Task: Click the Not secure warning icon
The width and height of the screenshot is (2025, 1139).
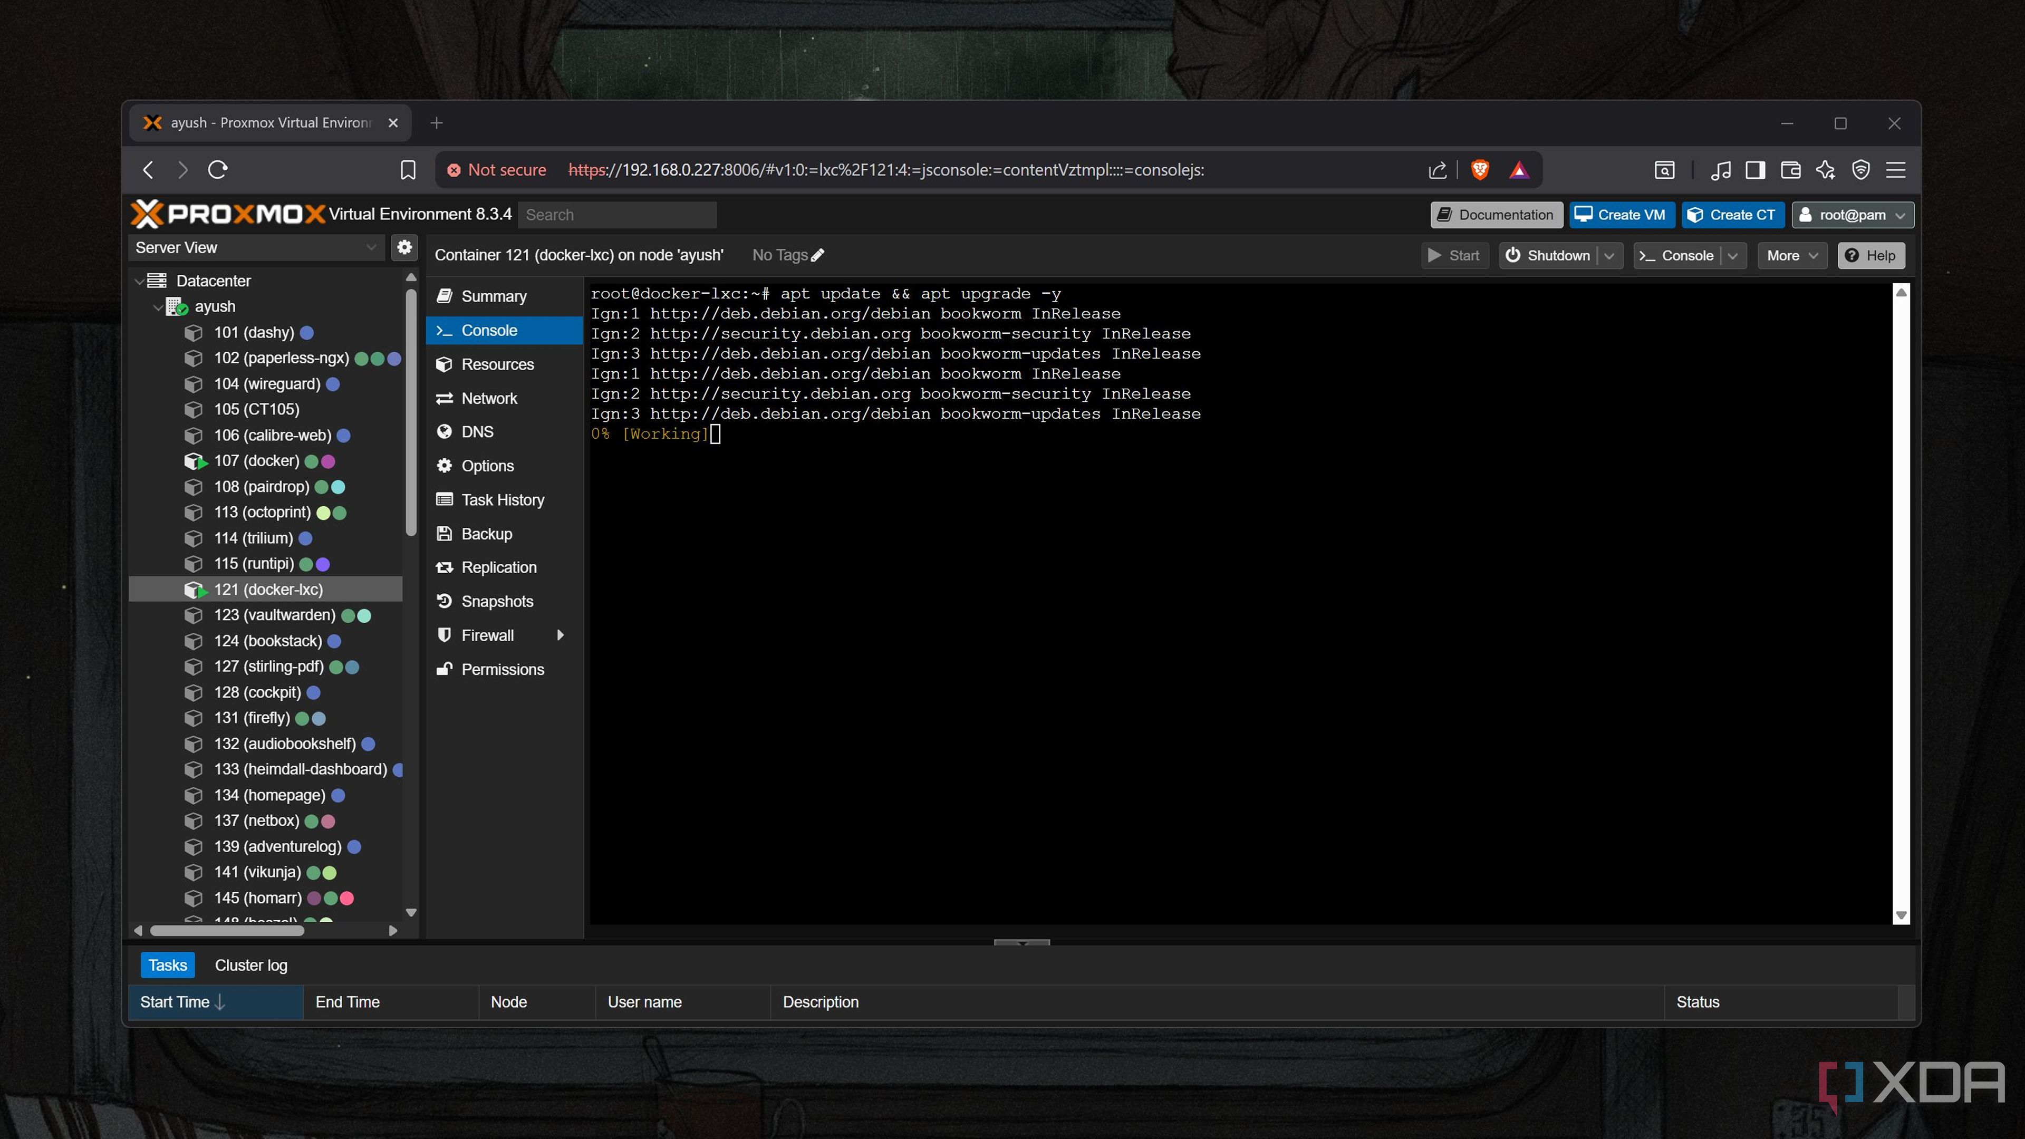Action: click(x=454, y=170)
